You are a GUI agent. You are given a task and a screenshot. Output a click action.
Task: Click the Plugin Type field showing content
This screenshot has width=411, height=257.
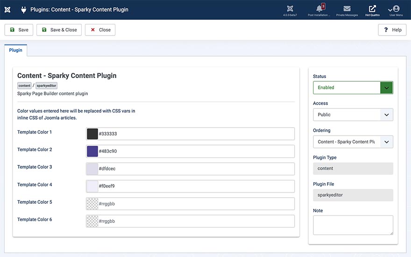353,169
